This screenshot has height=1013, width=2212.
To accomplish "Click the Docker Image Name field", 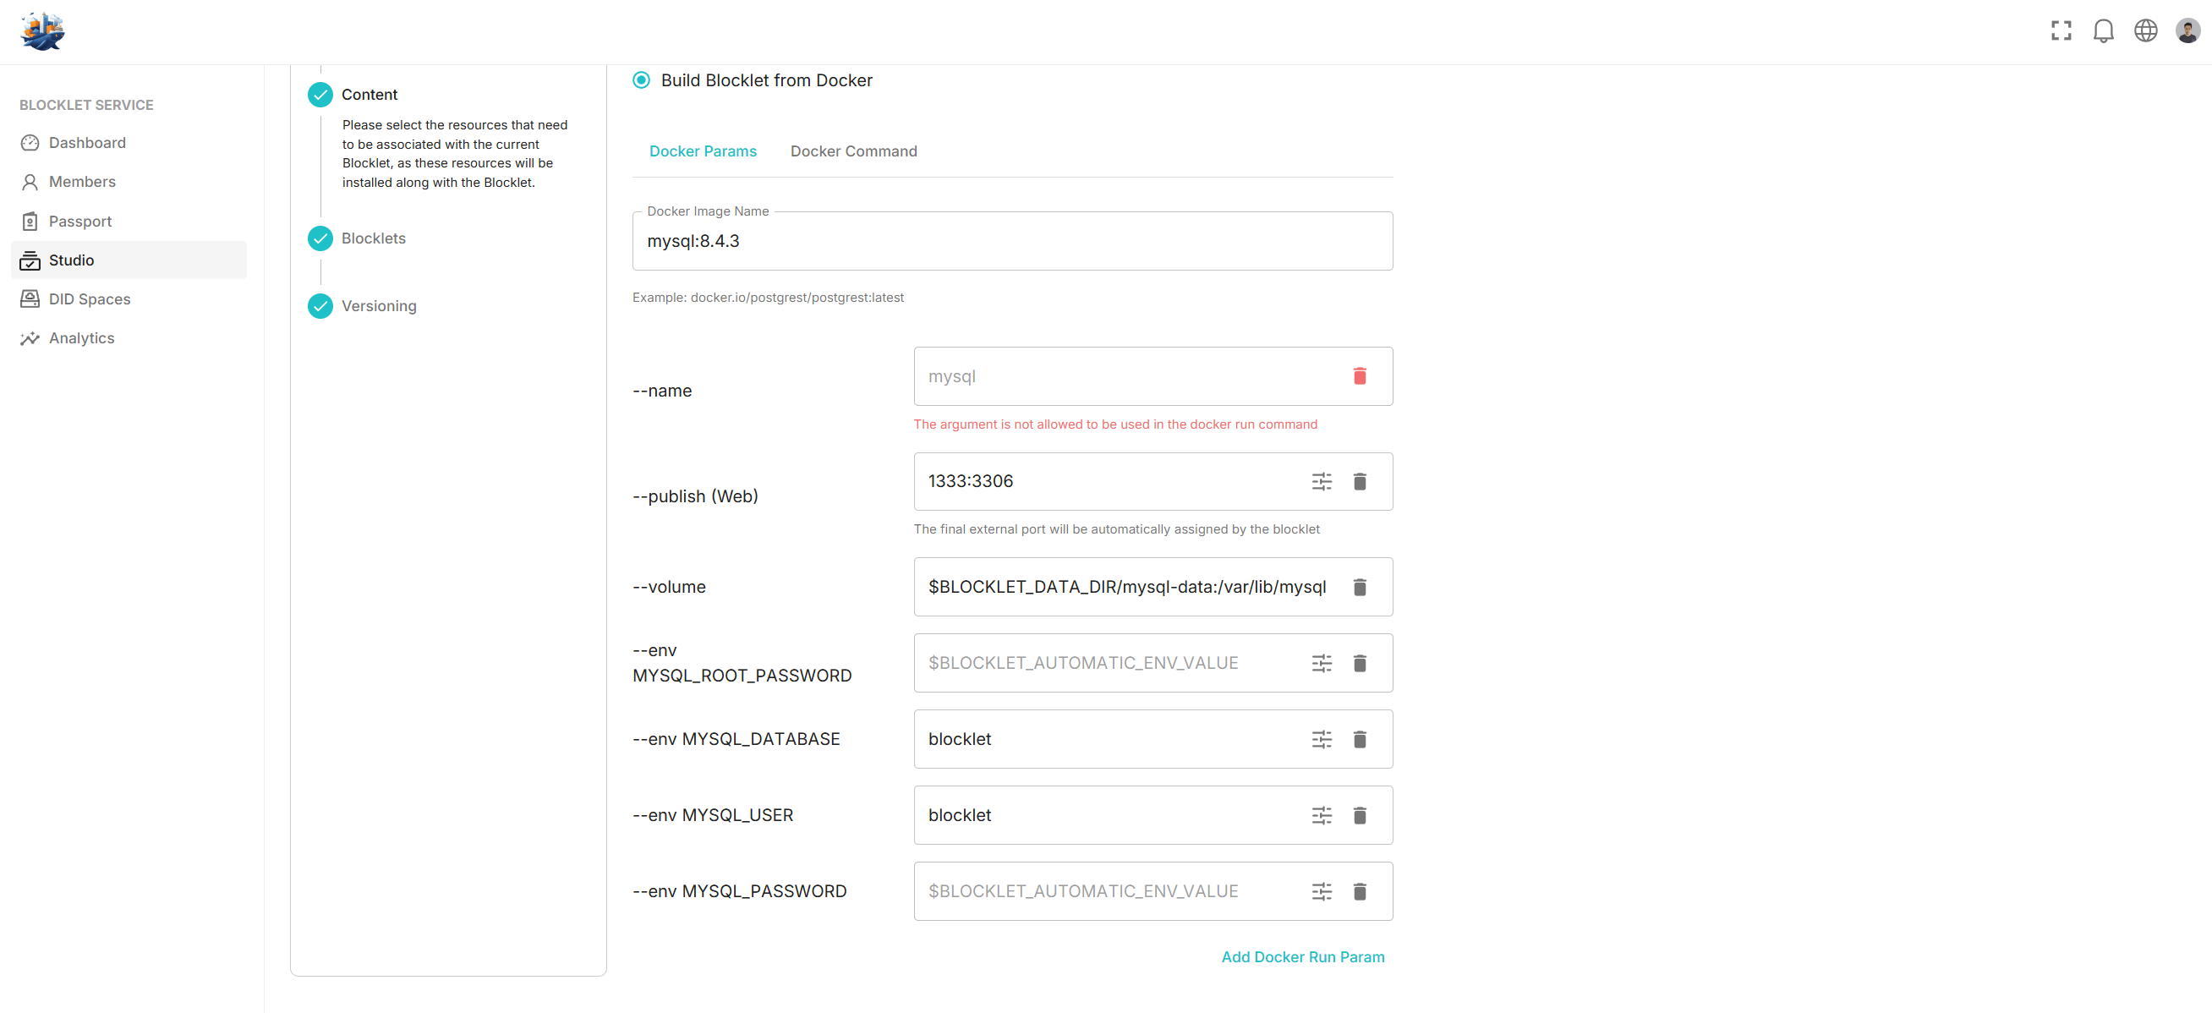I will click(x=1011, y=241).
